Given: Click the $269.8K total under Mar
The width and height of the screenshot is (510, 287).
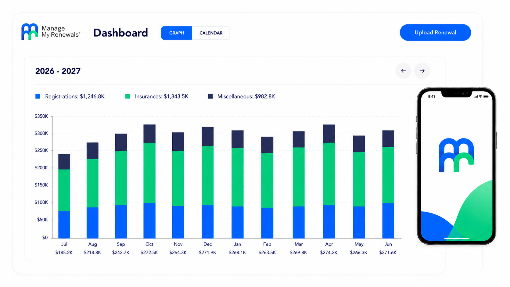Looking at the screenshot, I should [x=298, y=253].
